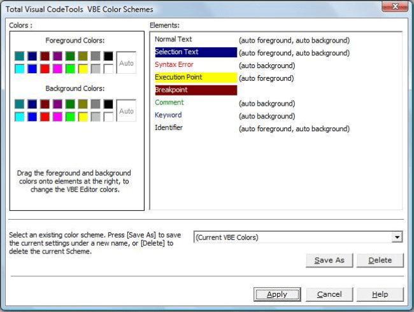Pick the magenta foreground color swatch
The image size is (414, 312).
click(57, 69)
